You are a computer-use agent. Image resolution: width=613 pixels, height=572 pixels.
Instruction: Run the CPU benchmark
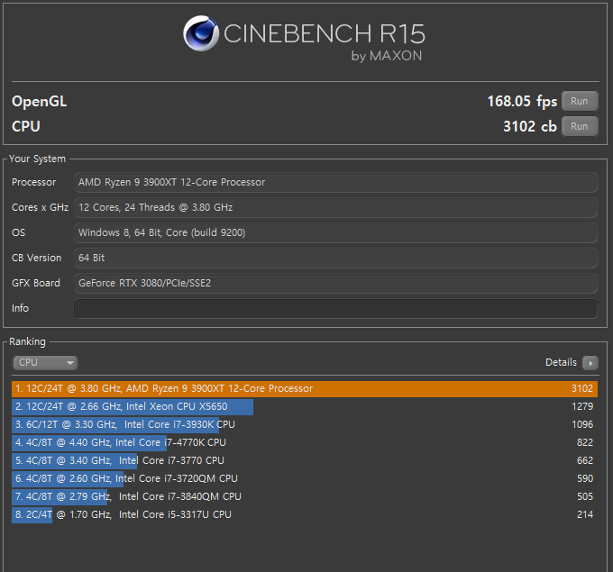point(580,126)
